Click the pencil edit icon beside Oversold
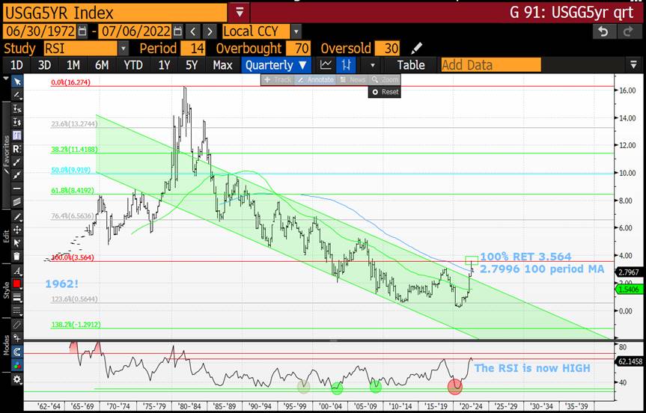Image resolution: width=646 pixels, height=413 pixels. 416,48
